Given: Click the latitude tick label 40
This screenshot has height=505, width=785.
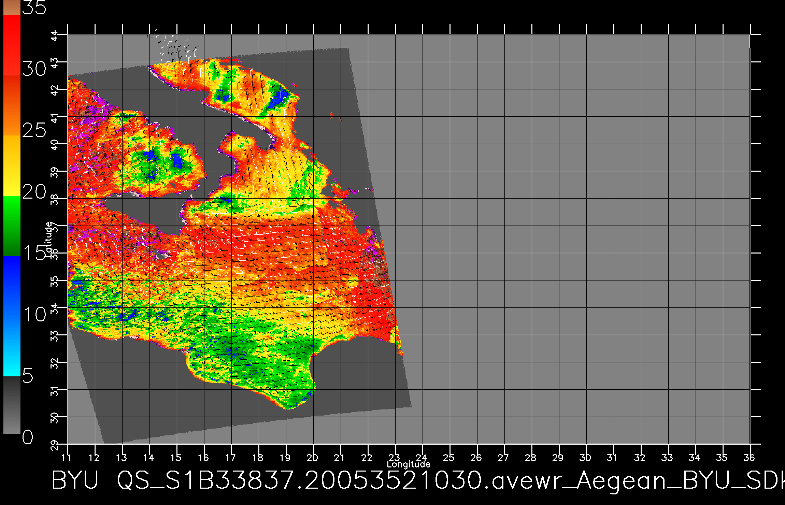Looking at the screenshot, I should click(55, 145).
